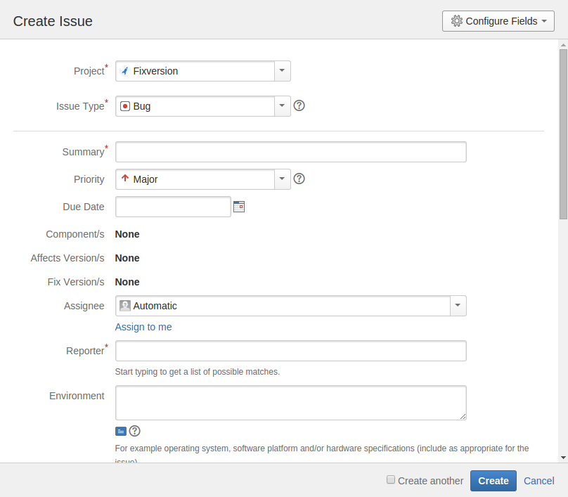This screenshot has height=497, width=568.
Task: Click the red Bug issue type icon
Action: click(125, 106)
